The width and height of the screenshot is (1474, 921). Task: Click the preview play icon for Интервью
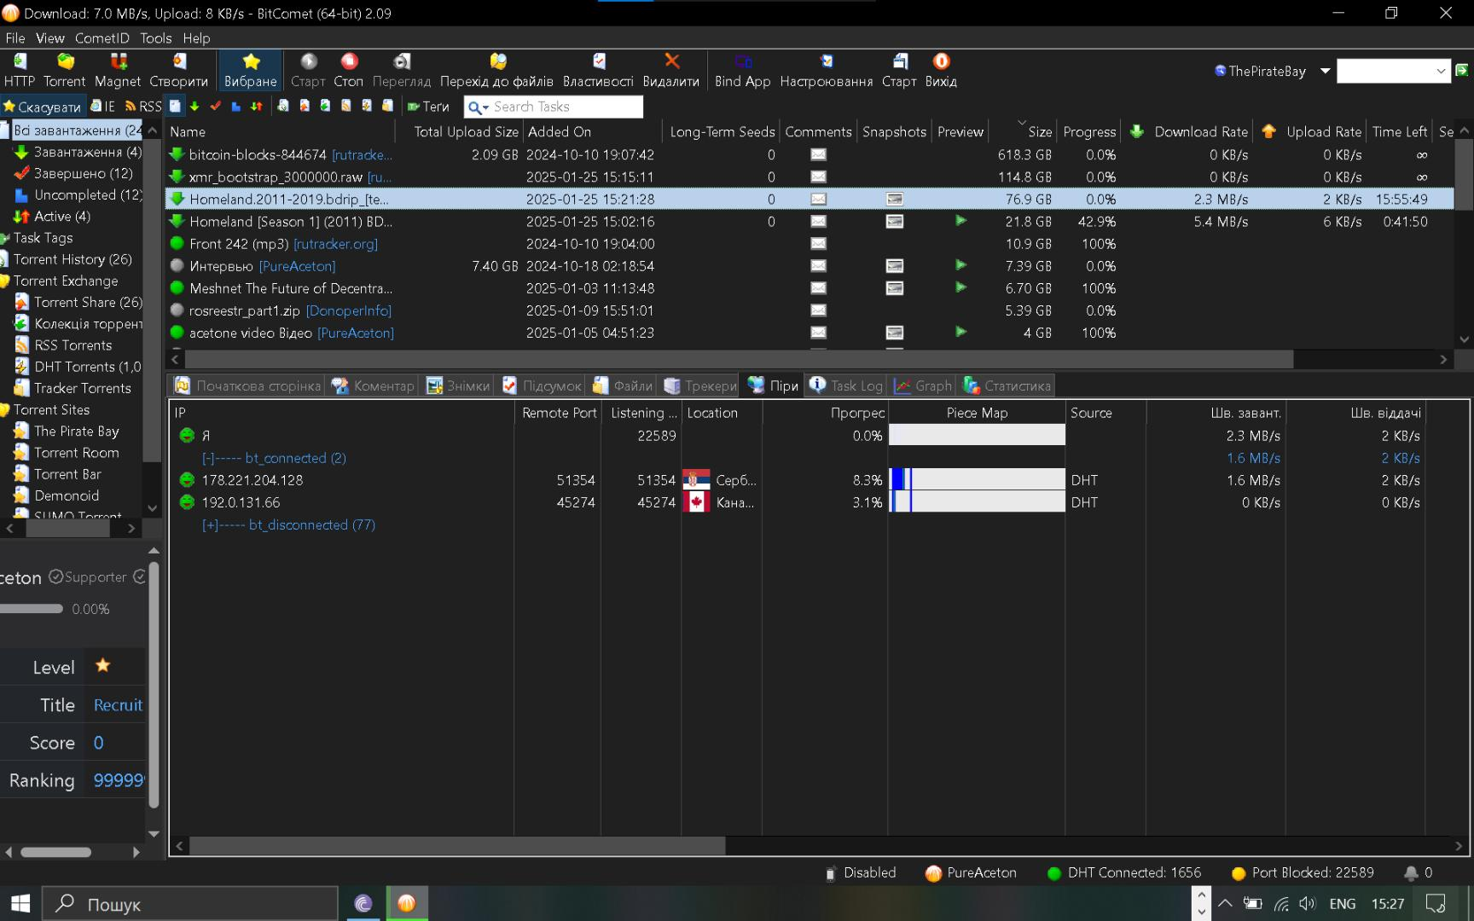[960, 266]
